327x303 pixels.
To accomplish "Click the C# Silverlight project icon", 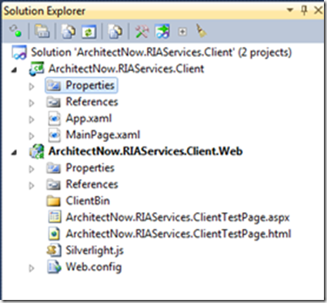I will [x=36, y=69].
